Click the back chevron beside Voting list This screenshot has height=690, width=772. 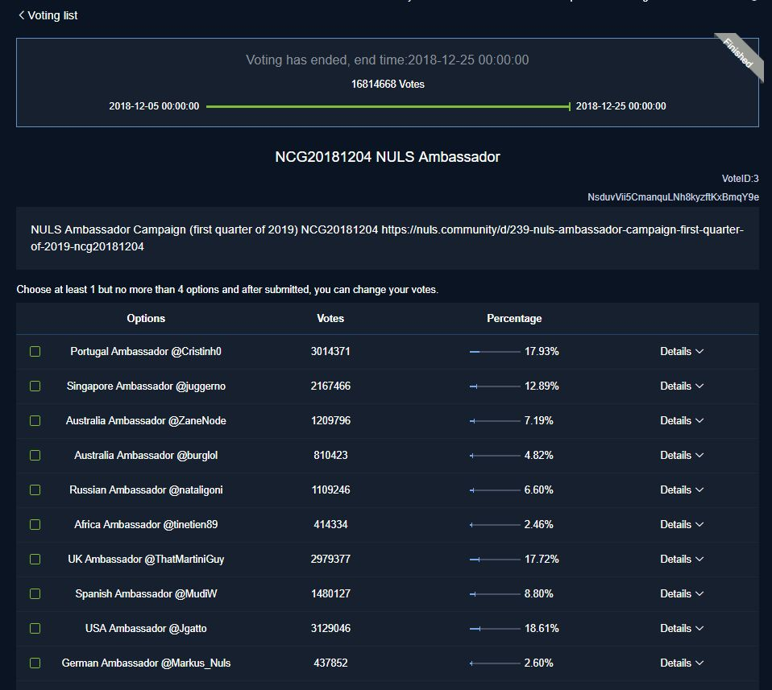21,15
